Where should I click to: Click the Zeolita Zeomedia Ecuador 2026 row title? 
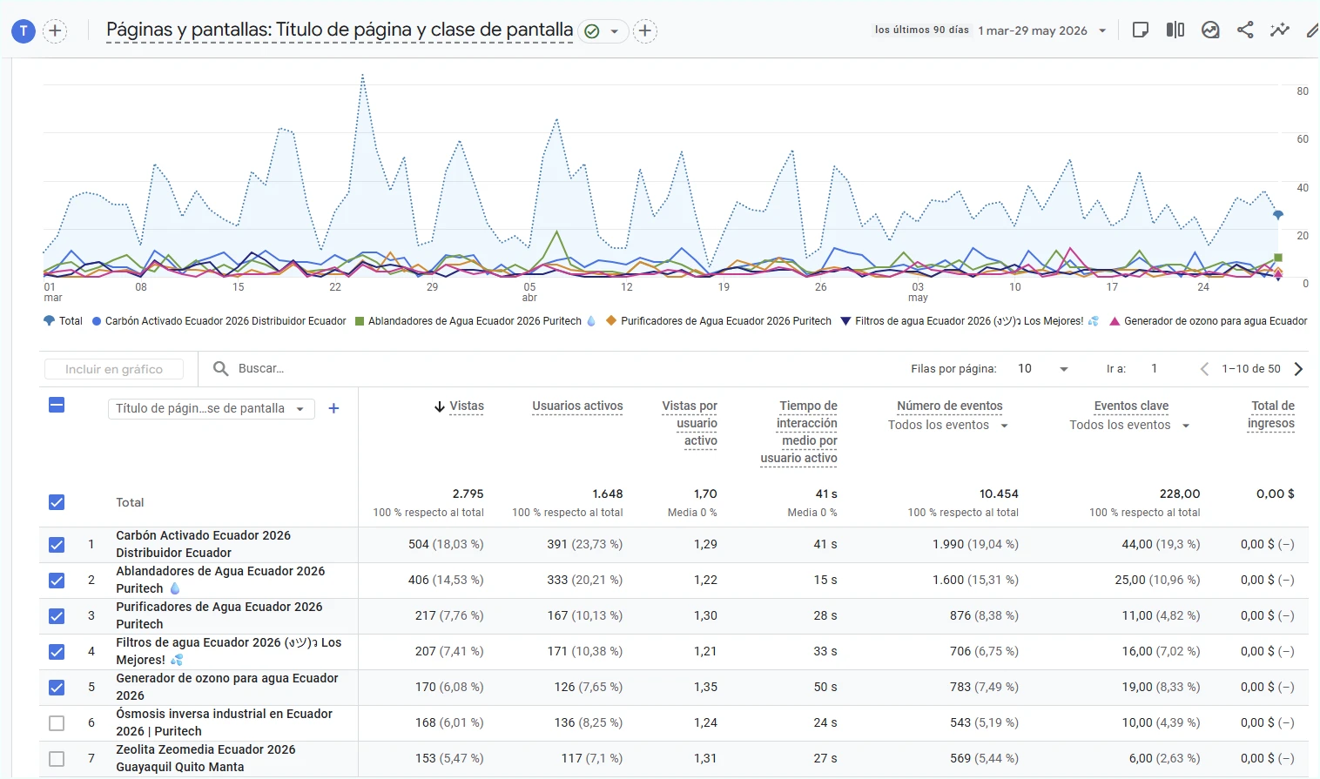click(x=205, y=758)
